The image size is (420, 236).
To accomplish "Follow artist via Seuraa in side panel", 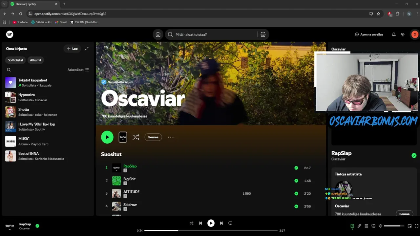I will (x=404, y=214).
